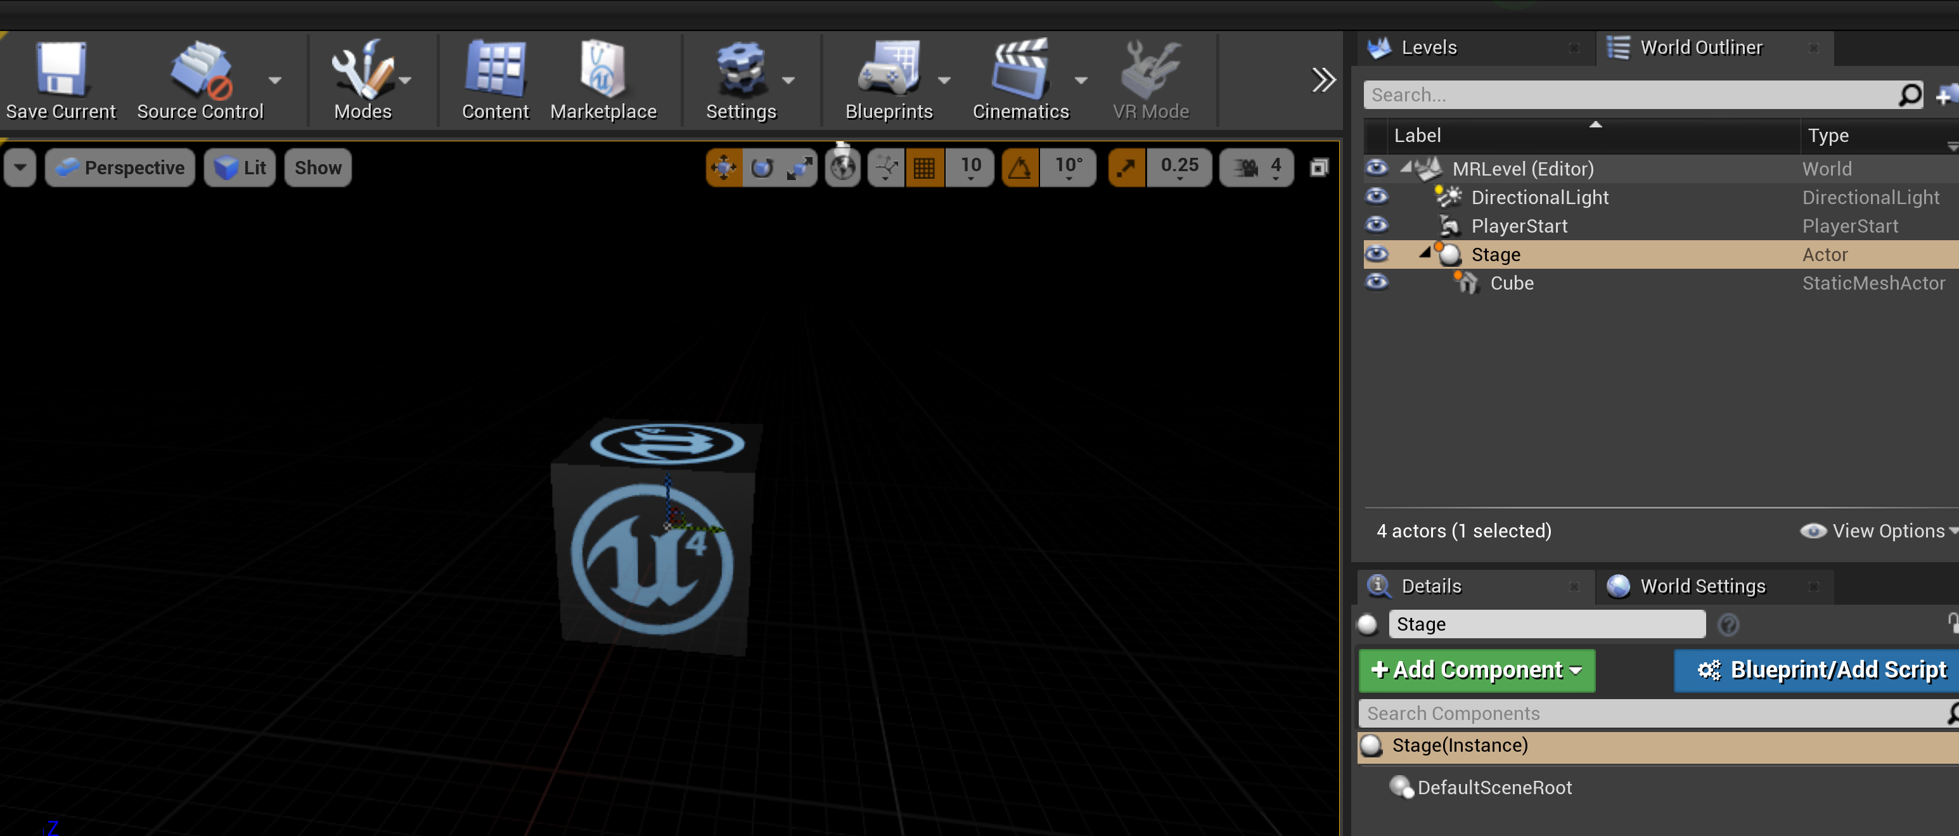Select the translate gizmo tool
The width and height of the screenshot is (1959, 836).
pos(723,167)
